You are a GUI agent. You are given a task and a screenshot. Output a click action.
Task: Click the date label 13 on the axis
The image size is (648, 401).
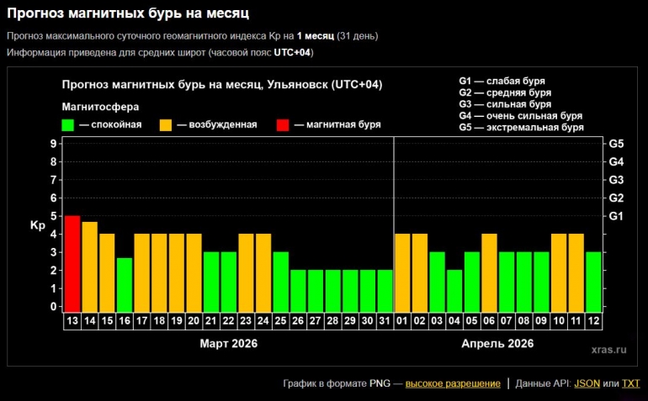(x=72, y=321)
